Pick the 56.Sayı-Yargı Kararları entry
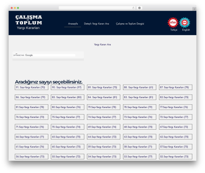 (x=32, y=157)
